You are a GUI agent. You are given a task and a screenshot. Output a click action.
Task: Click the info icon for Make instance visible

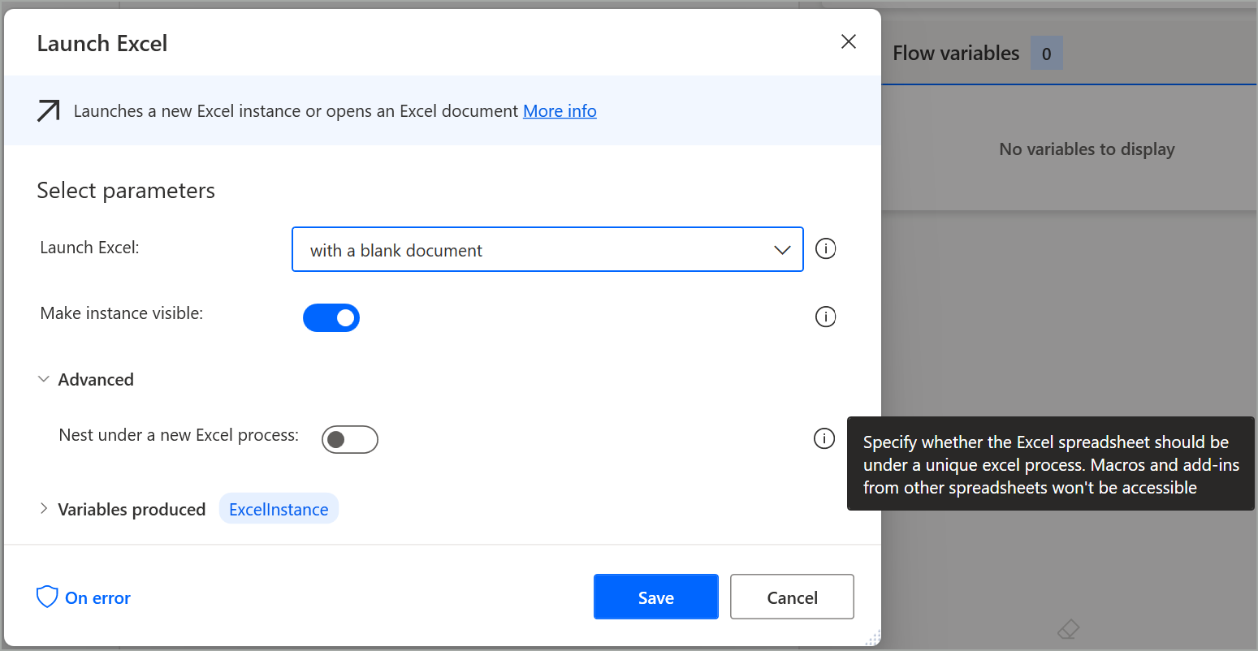click(x=825, y=317)
